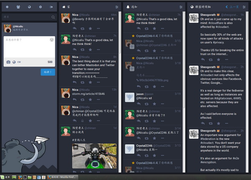The image size is (251, 180).
Task: Favourite Sheogorath's #cloudflare post
Action: (218, 59)
